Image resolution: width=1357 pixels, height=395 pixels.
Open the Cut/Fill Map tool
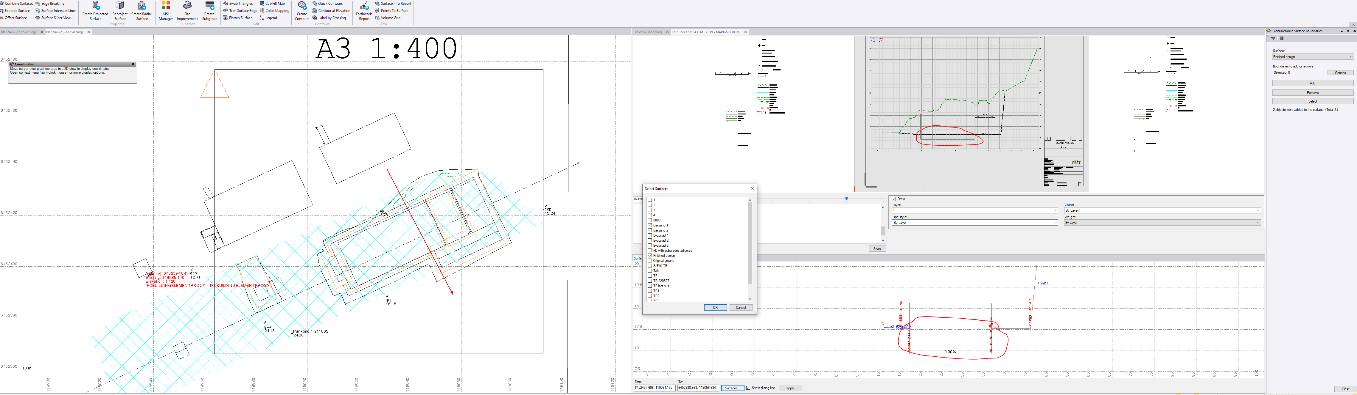[272, 4]
